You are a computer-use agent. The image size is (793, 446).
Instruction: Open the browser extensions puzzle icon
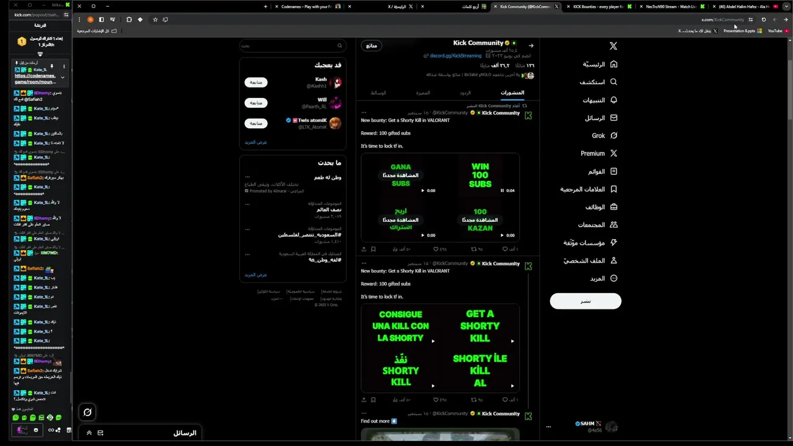[129, 19]
